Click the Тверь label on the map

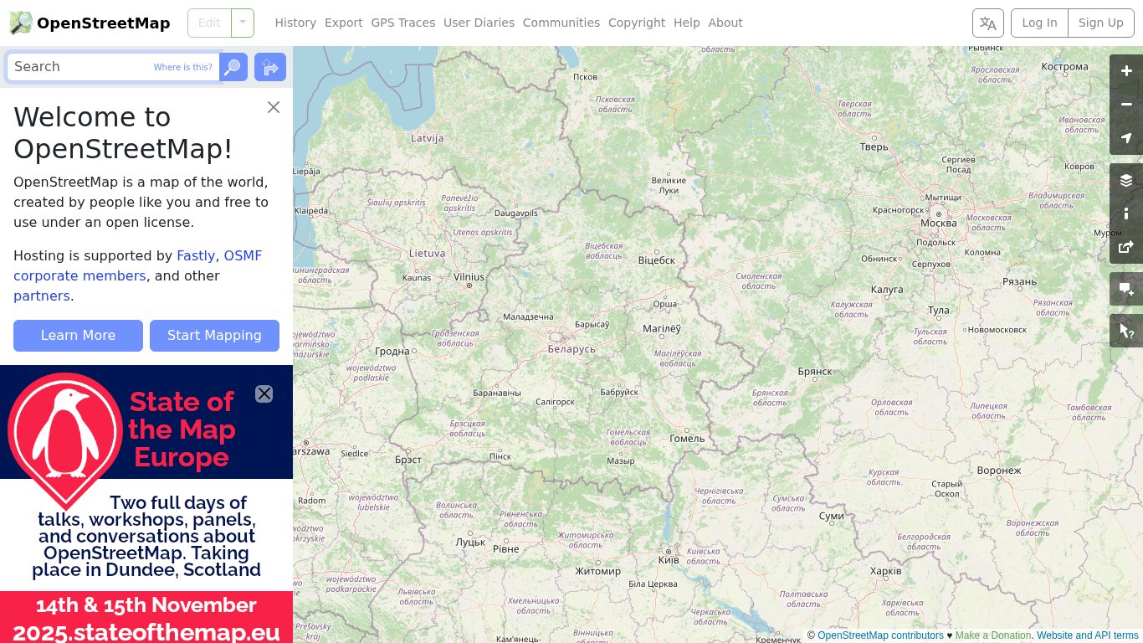click(x=874, y=147)
